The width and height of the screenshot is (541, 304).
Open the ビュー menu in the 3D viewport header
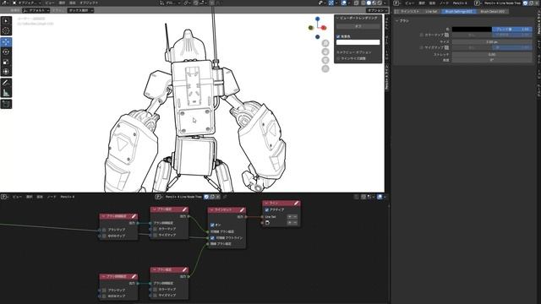click(50, 3)
